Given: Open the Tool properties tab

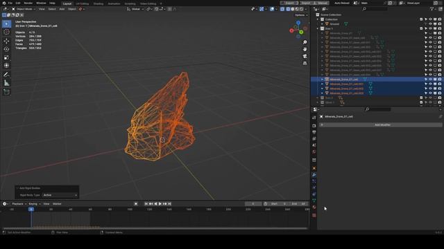Looking at the screenshot, I should pos(314,118).
